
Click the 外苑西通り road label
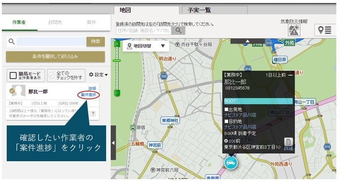click(x=281, y=164)
